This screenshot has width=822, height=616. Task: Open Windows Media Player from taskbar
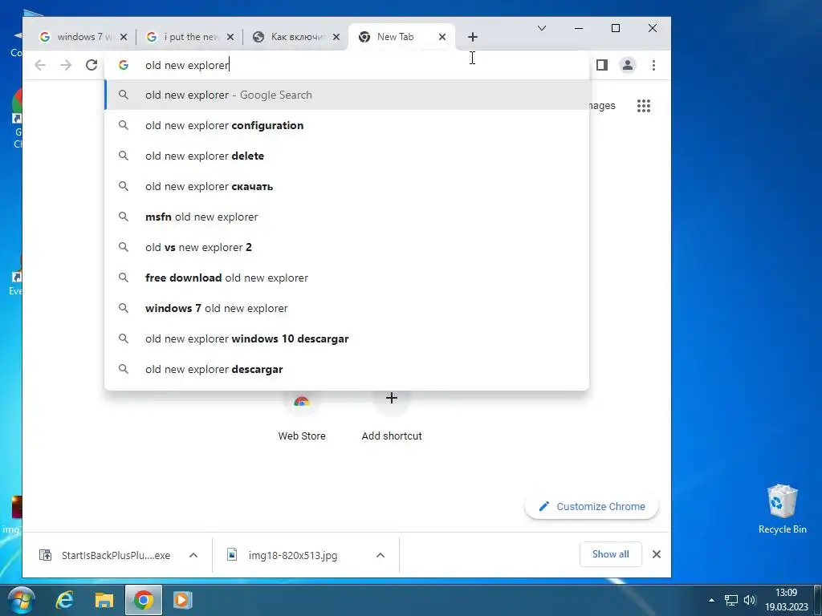click(x=182, y=600)
